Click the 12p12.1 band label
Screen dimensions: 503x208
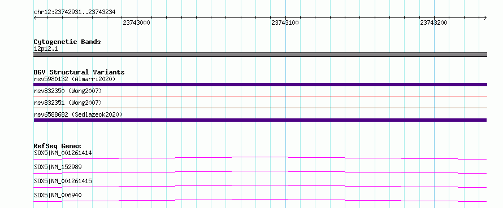(x=46, y=48)
